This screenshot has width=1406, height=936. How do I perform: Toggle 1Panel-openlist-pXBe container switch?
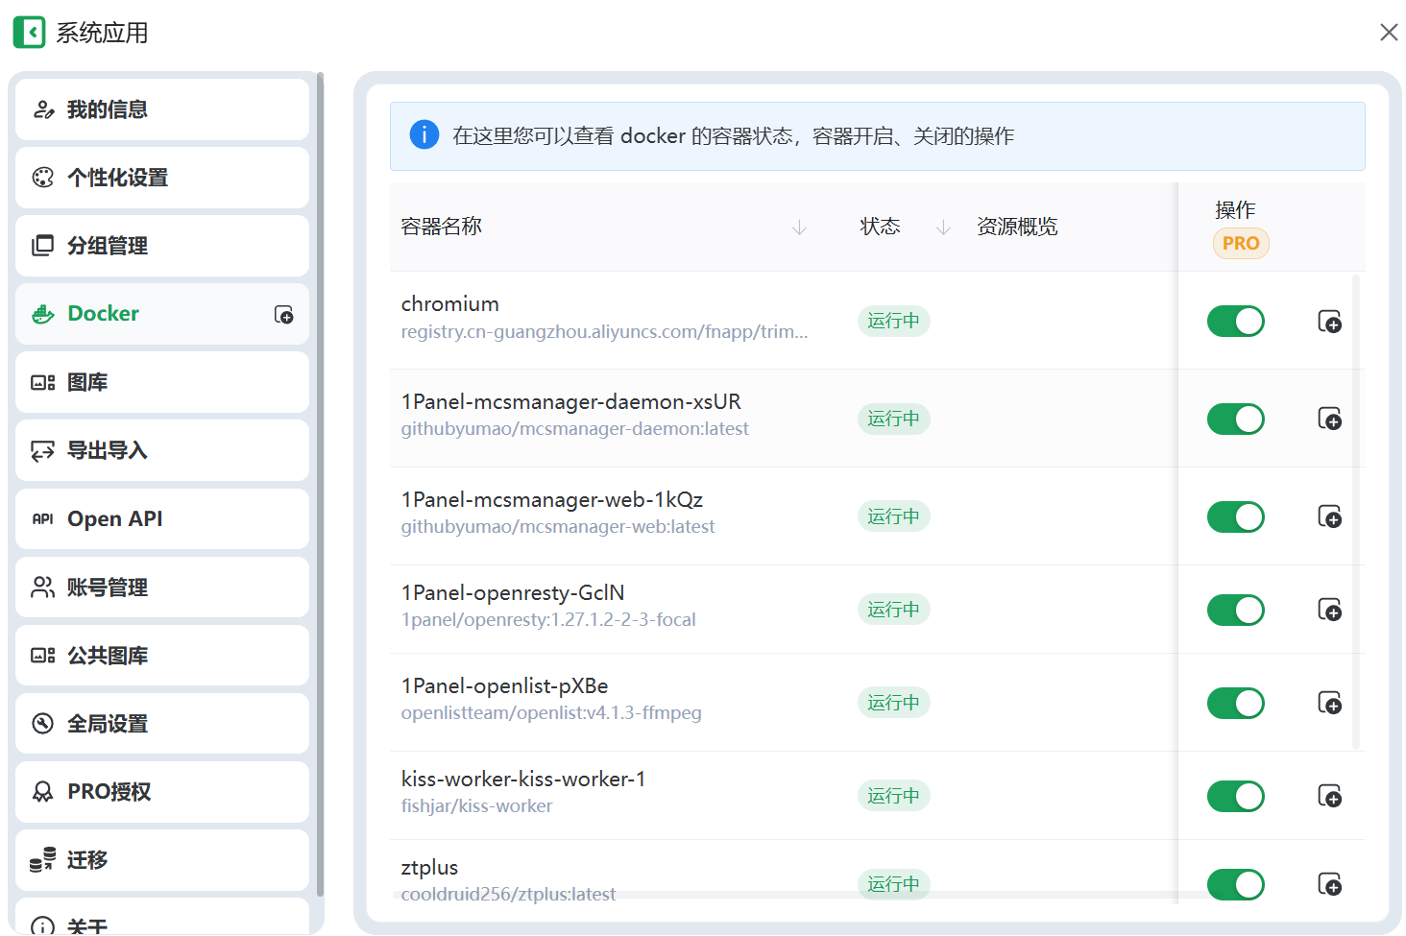coord(1236,704)
